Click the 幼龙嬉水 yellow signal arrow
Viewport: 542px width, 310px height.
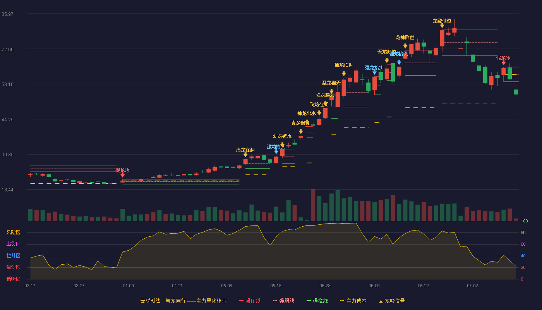[282, 145]
